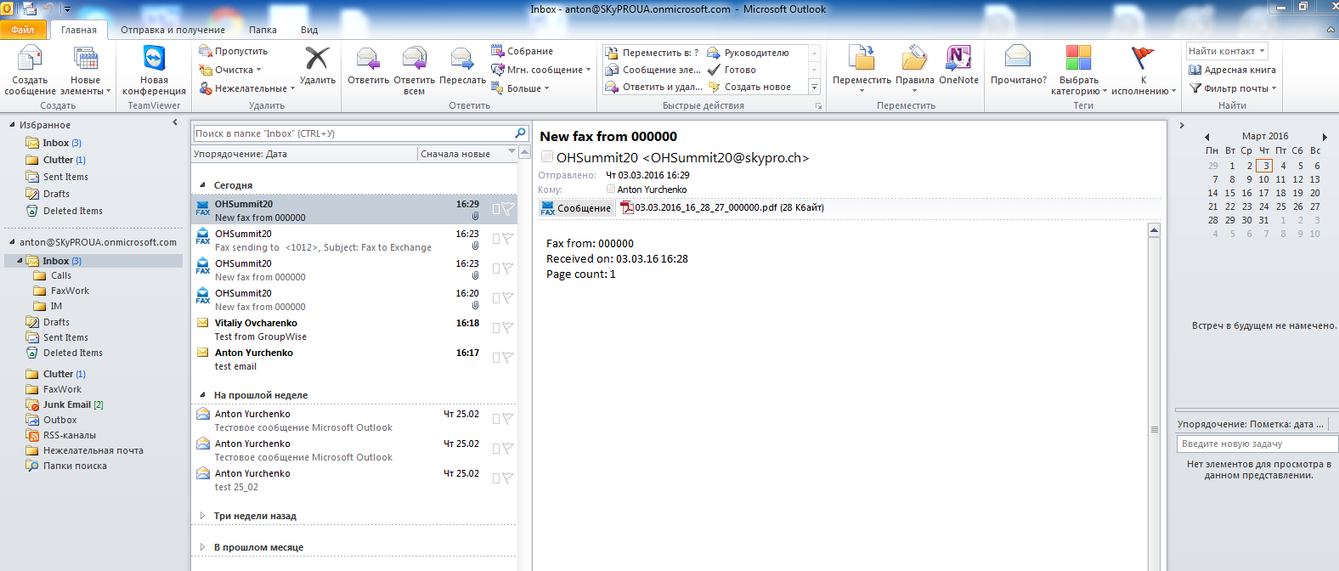Viewport: 1339px width, 571px height.
Task: Flag the 16:29 OHSummit20 fax message
Action: click(x=508, y=209)
